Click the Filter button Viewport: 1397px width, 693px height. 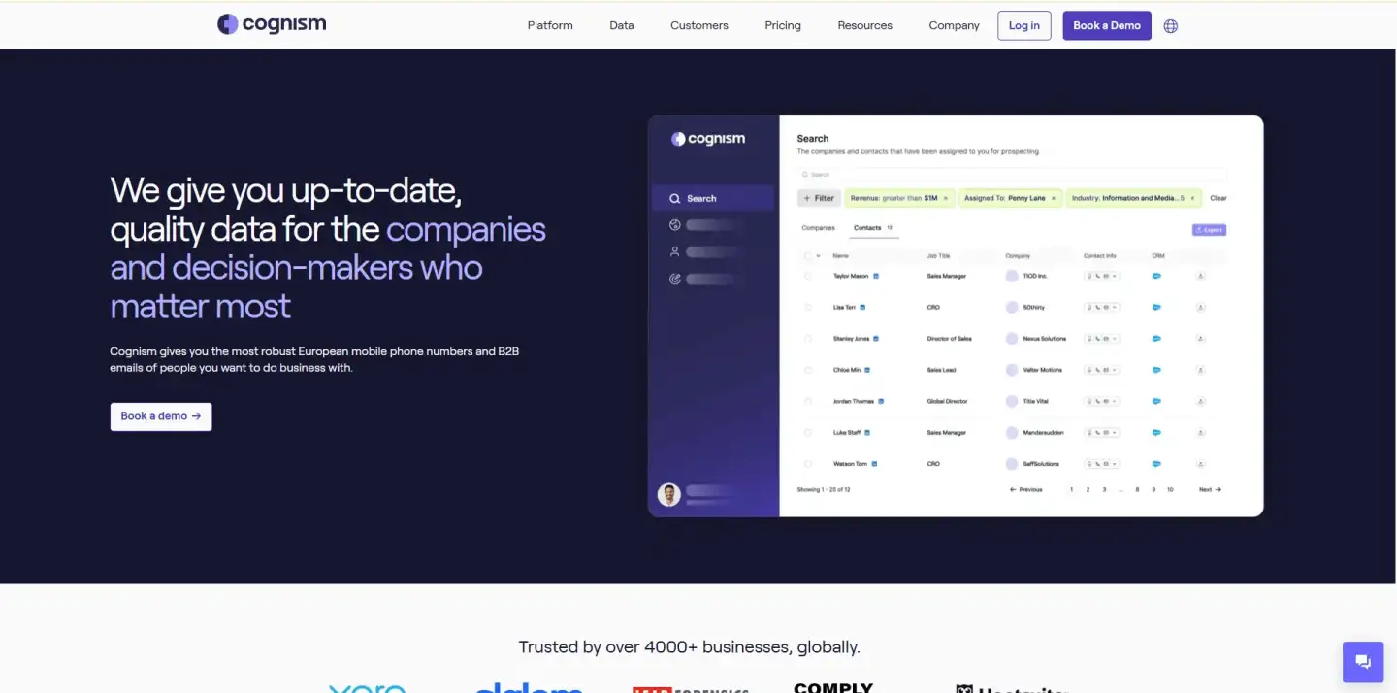pos(819,198)
